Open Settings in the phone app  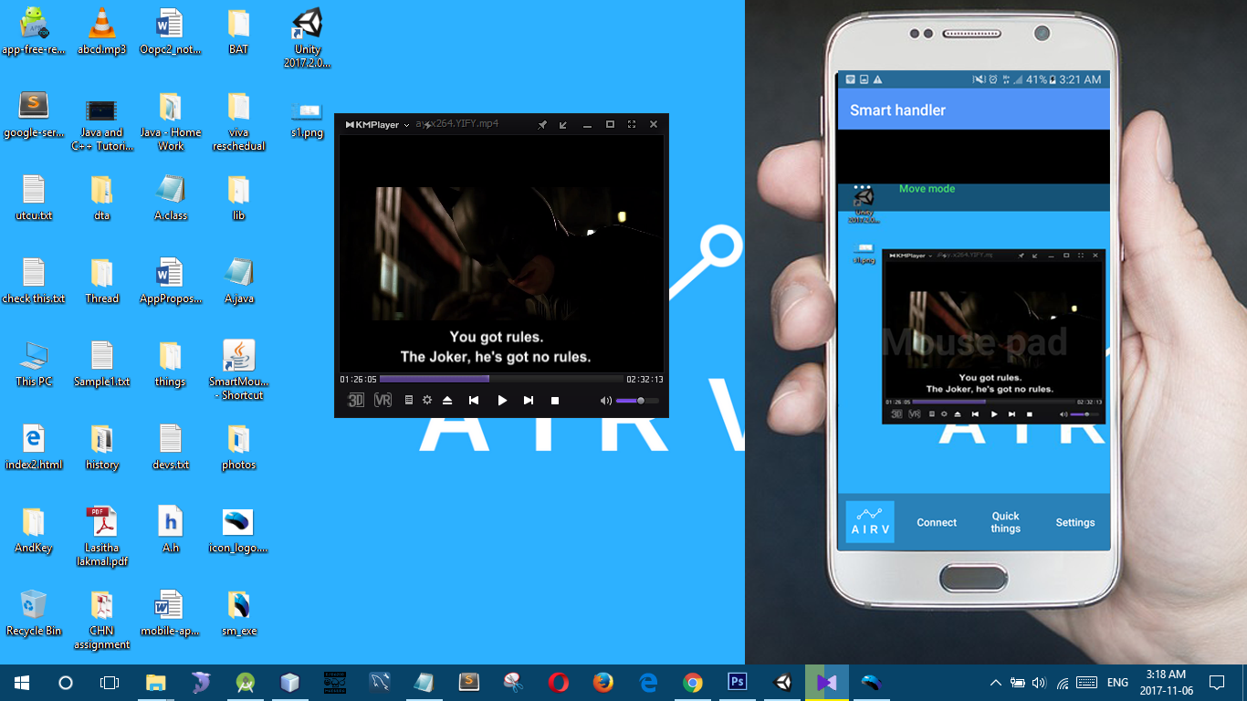pos(1075,522)
